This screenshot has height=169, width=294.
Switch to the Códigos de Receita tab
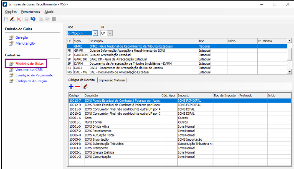[81, 80]
